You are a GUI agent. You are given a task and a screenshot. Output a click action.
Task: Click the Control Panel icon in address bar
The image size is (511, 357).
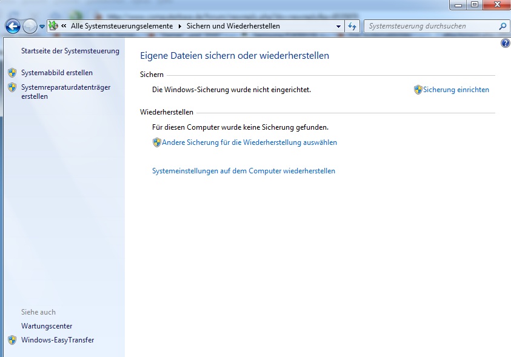click(x=53, y=25)
